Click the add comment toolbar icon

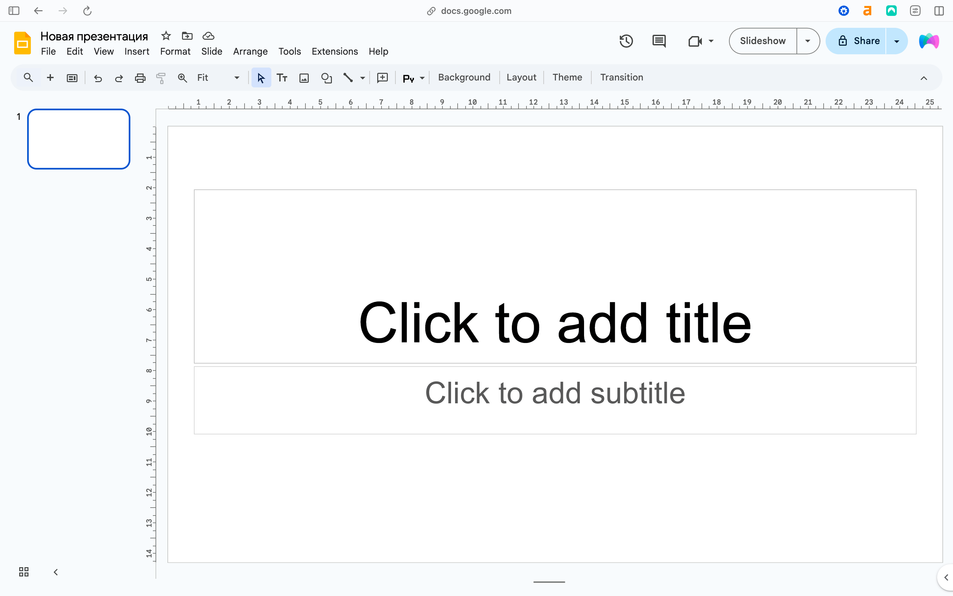point(383,78)
